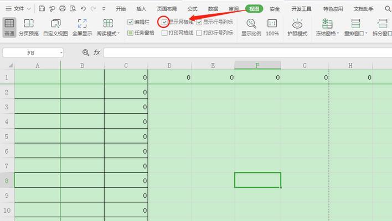392x221 pixels.
Task: Open the 文档助手 Document Assistant tab
Action: (364, 9)
